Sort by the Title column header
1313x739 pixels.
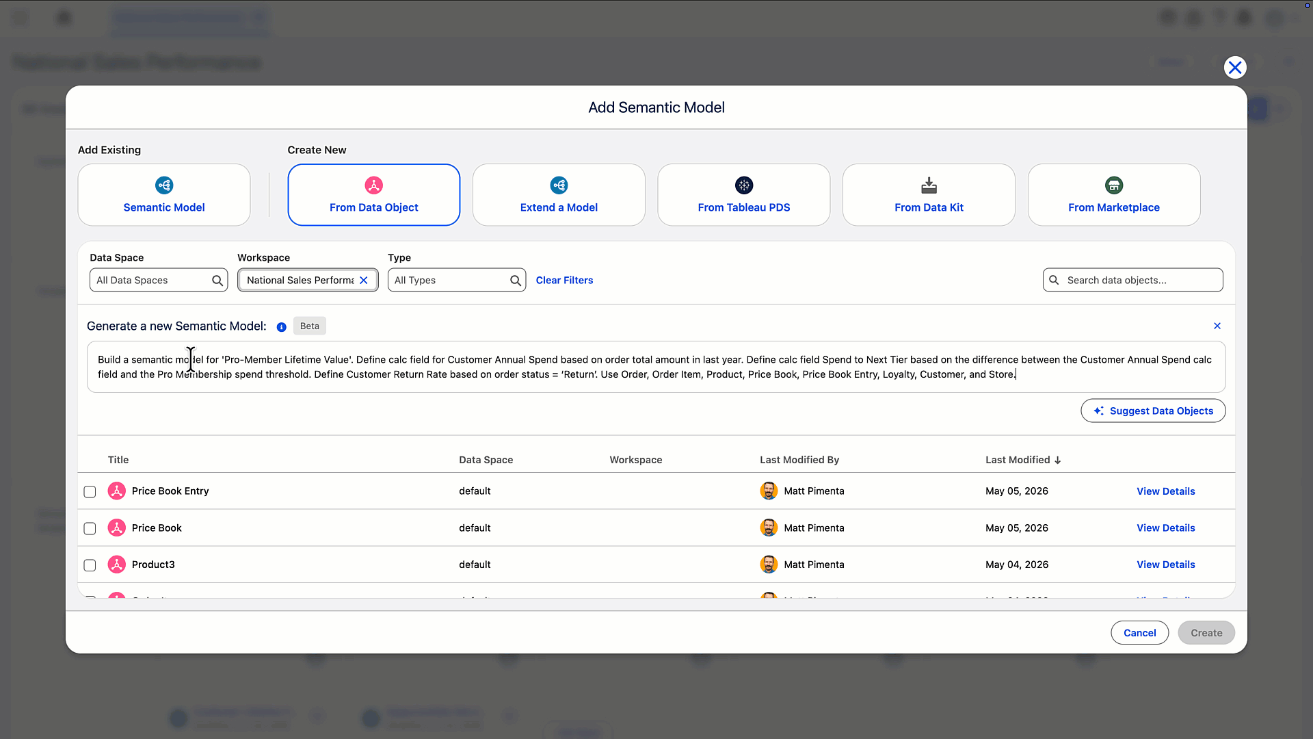point(118,460)
